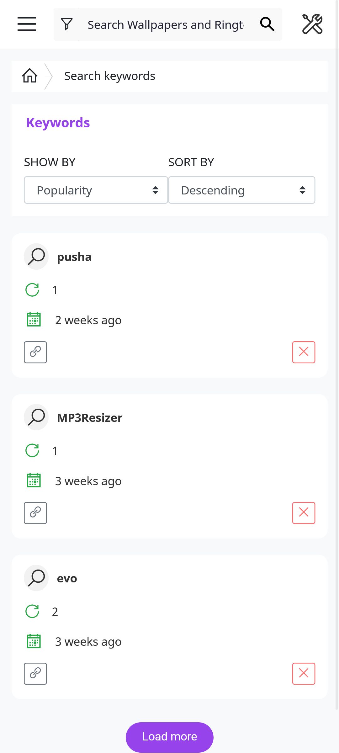
Task: Open link icon for evo keyword
Action: pos(35,674)
